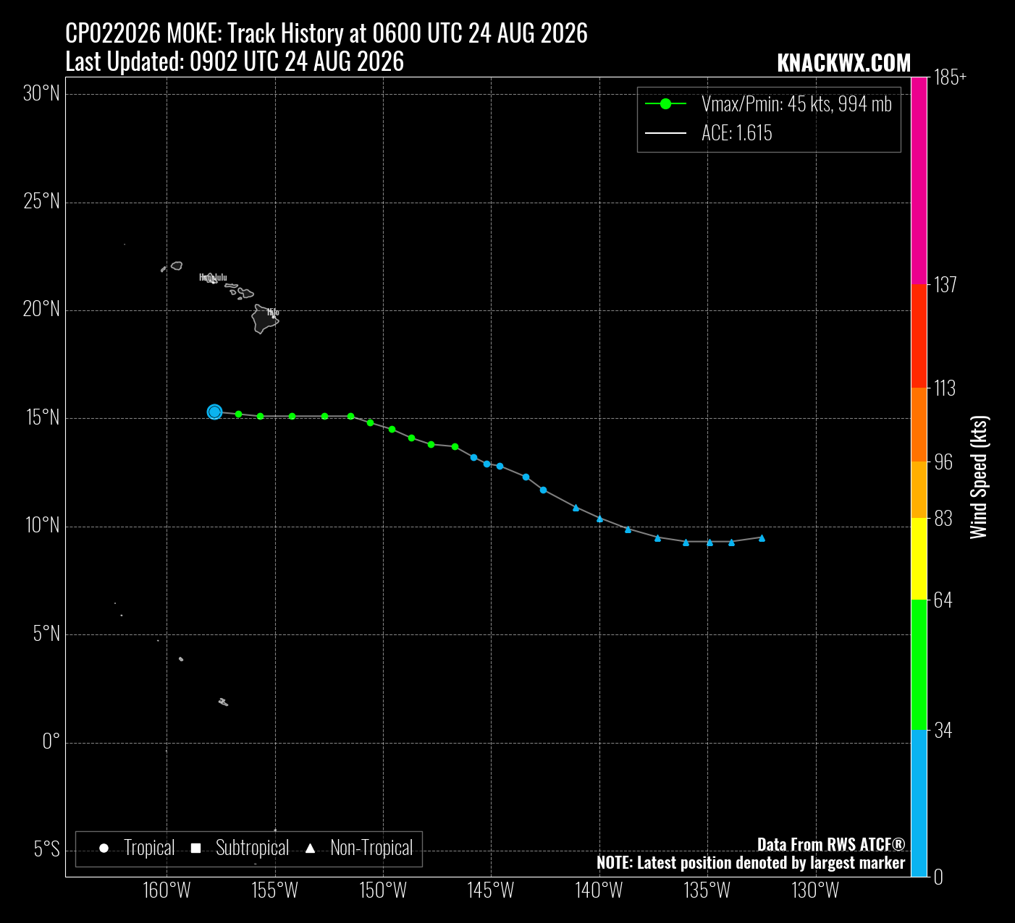
Task: Click the "Tropical" legend label
Action: [x=149, y=848]
